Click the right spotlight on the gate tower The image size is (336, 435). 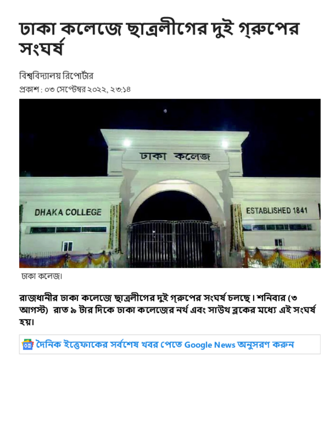click(225, 144)
